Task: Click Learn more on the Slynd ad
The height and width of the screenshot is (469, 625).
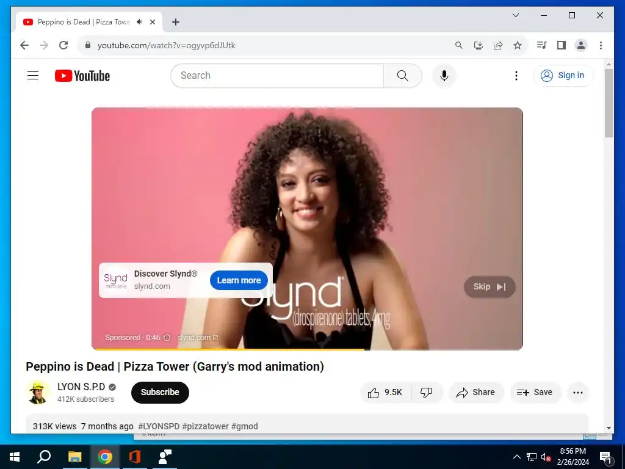Action: (239, 280)
